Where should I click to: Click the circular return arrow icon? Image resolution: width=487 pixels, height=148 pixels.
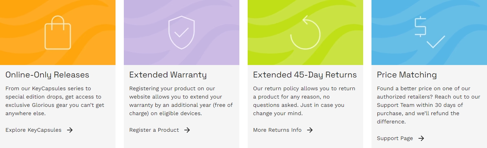(x=305, y=33)
